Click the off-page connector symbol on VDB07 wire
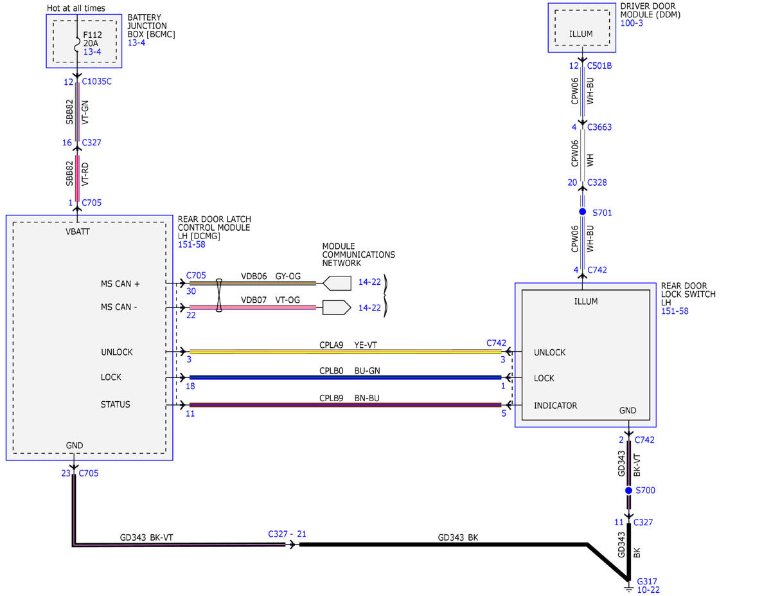Viewport: 771px width, 596px height. [x=337, y=307]
